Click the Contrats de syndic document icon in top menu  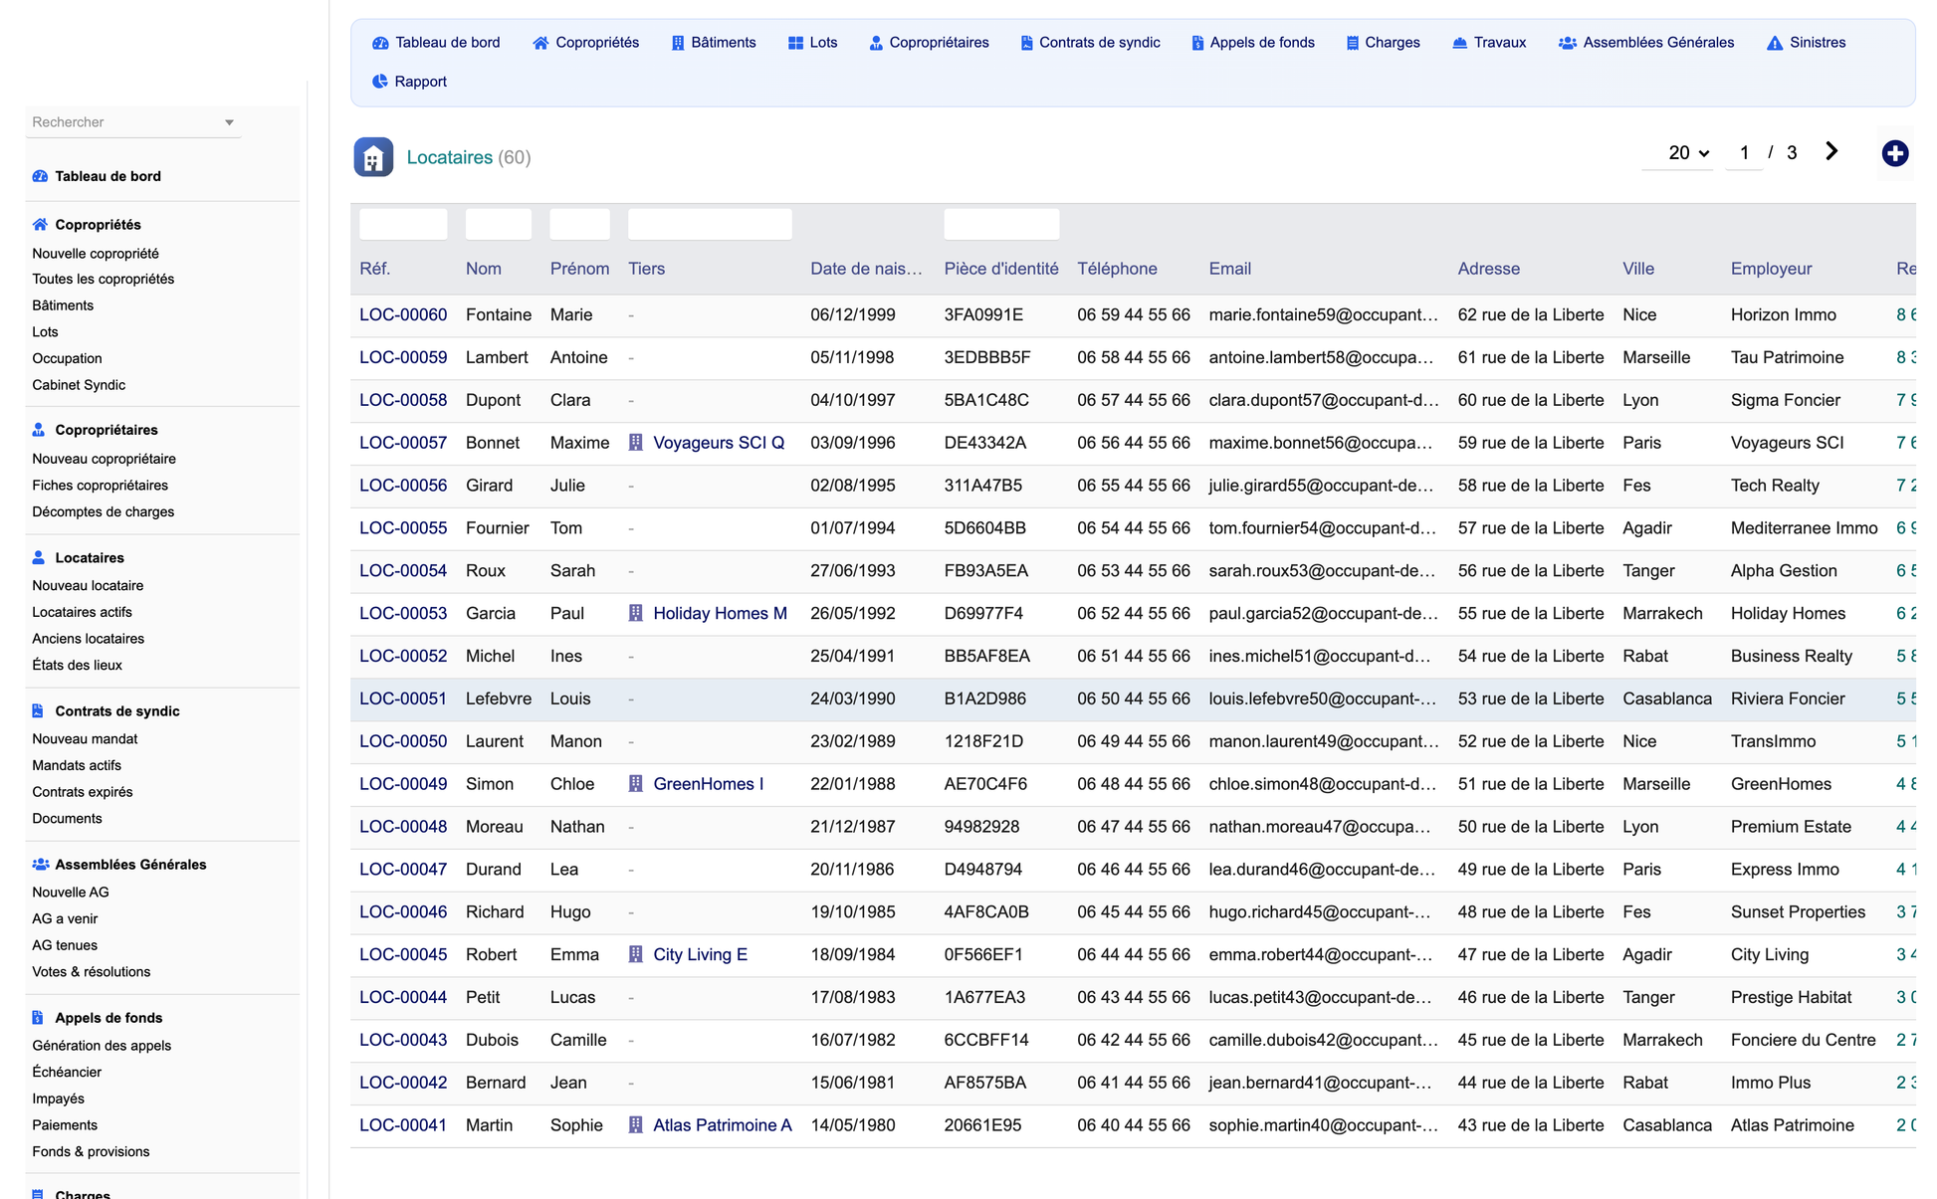point(1026,43)
